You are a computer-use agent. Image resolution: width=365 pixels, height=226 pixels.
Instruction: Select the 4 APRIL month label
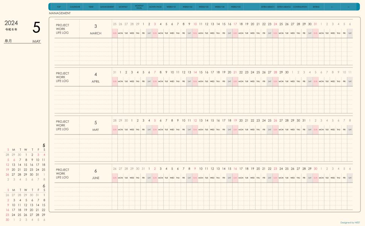pos(96,78)
